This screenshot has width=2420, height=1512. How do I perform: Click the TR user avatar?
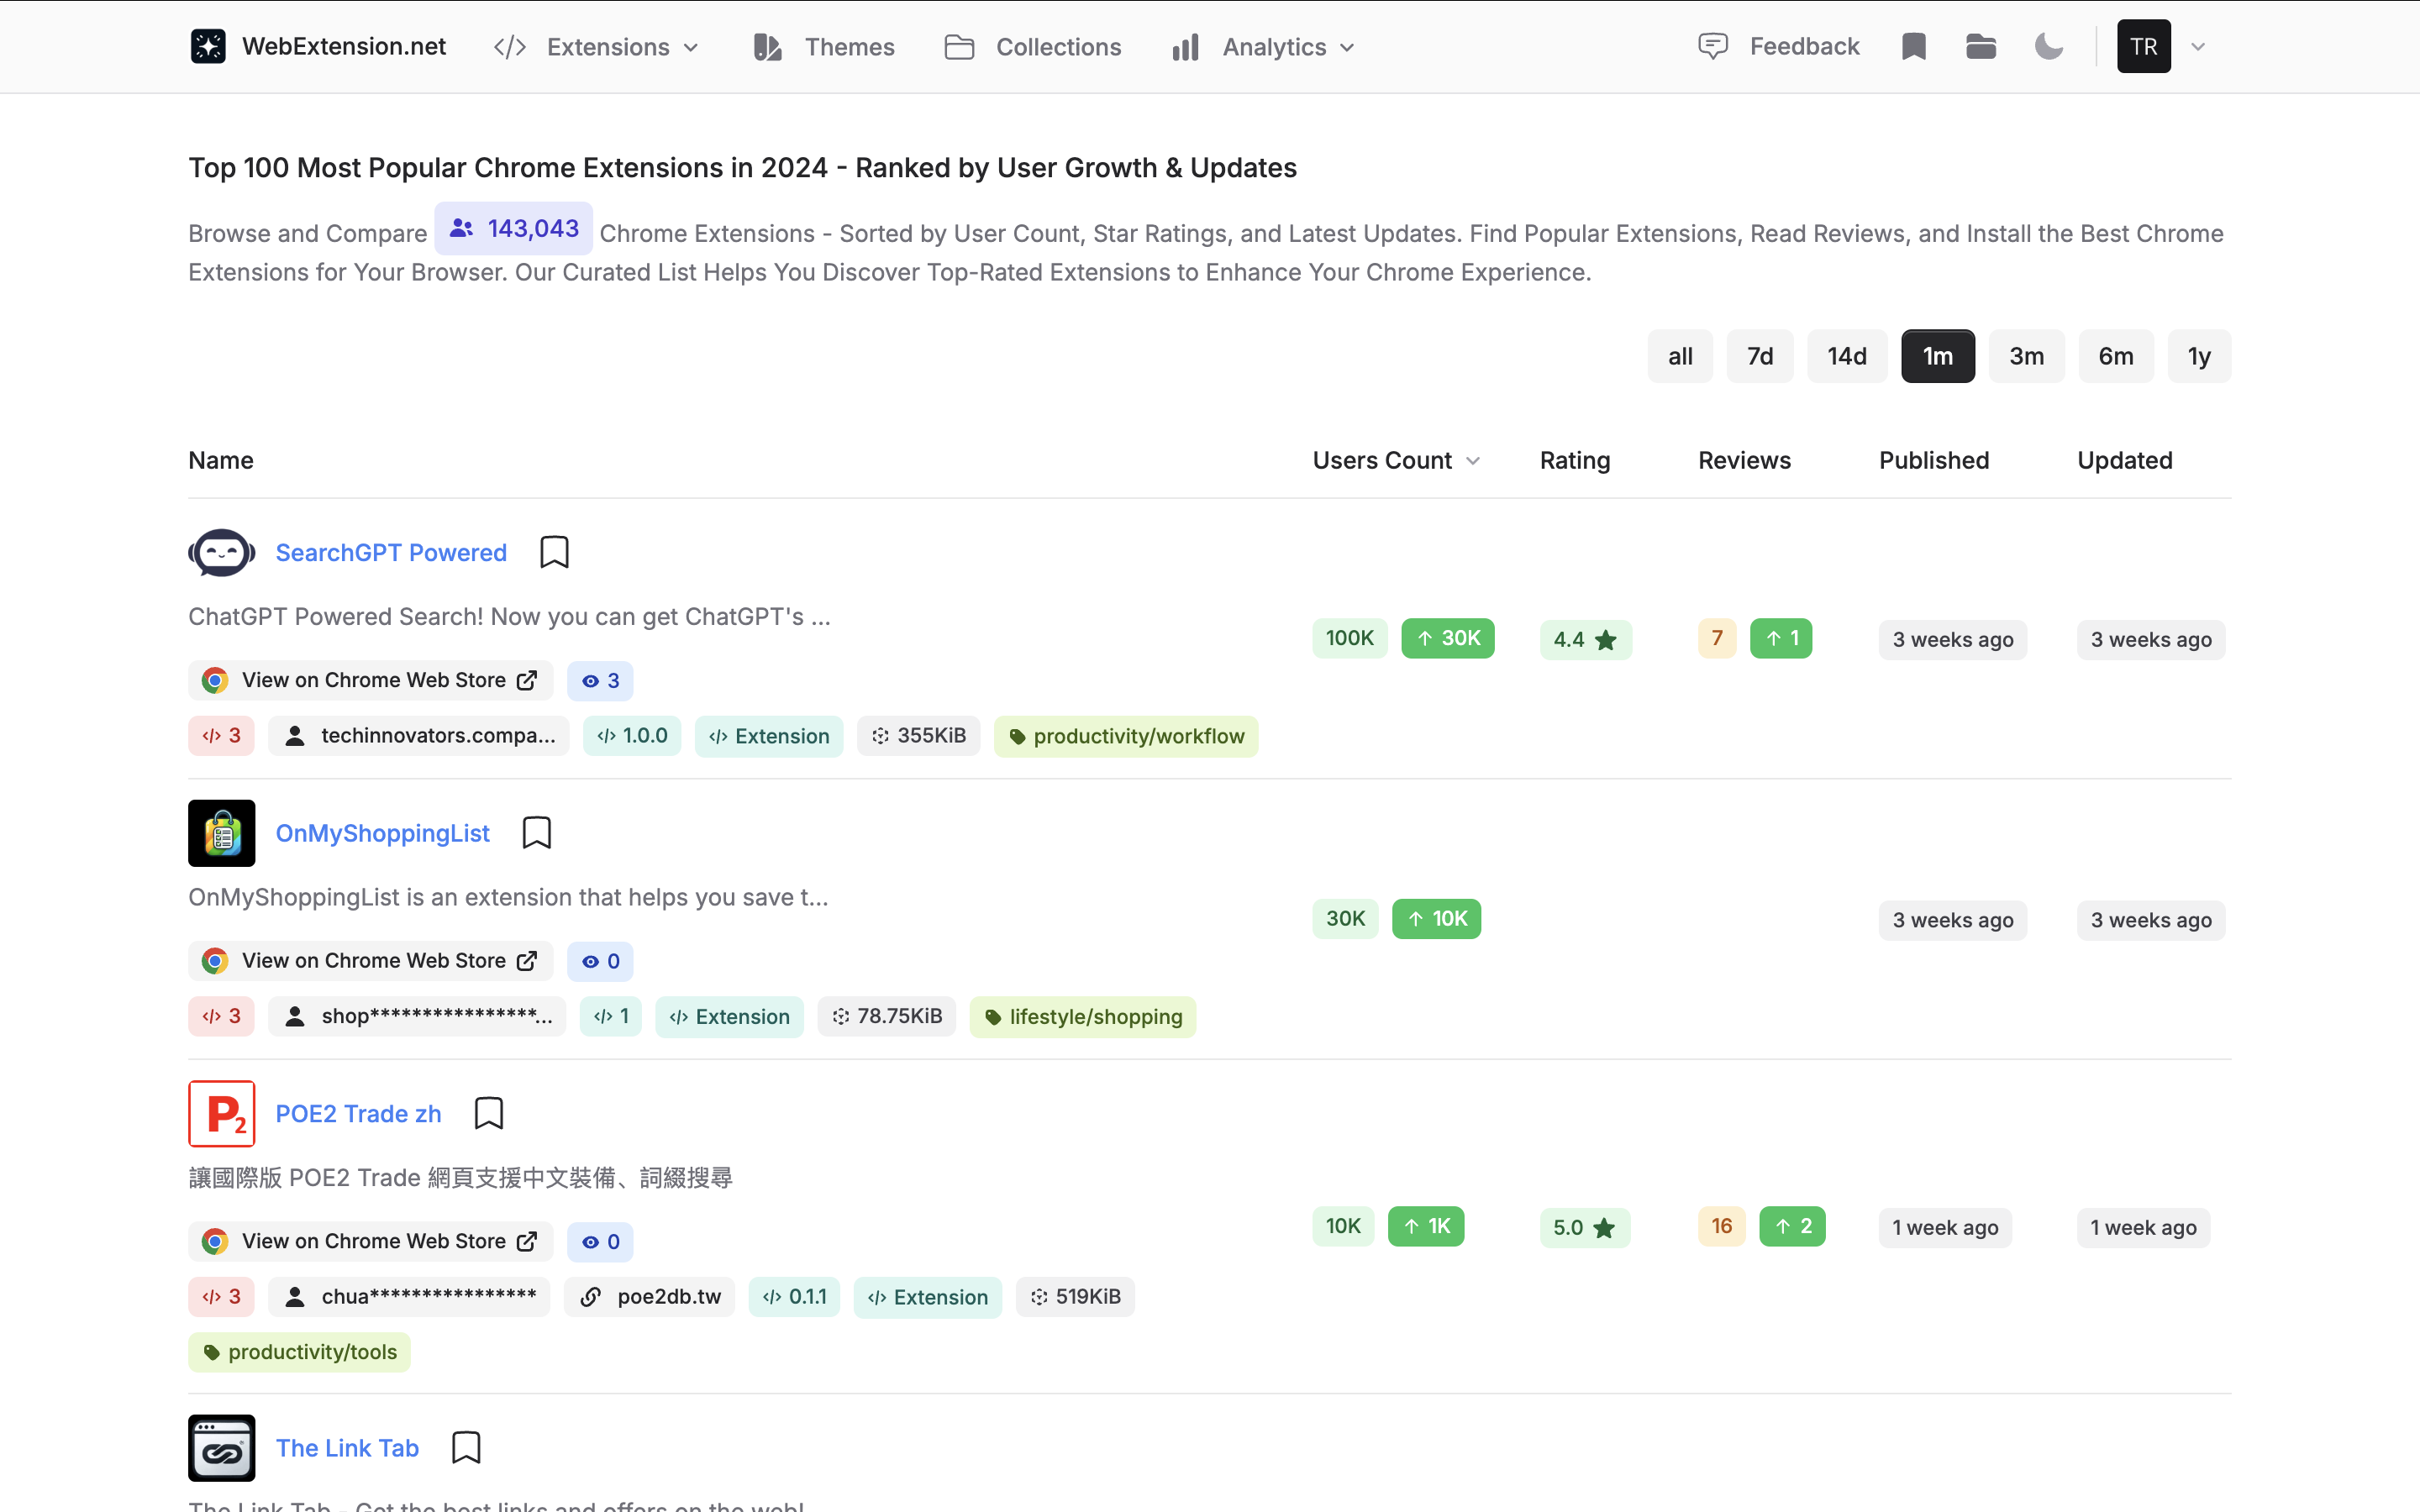2144,46
